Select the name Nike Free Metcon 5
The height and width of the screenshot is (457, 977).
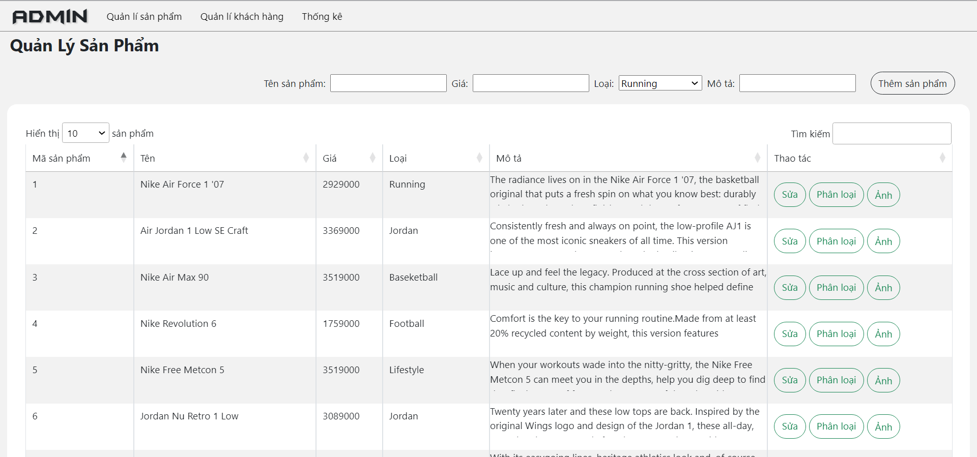182,370
